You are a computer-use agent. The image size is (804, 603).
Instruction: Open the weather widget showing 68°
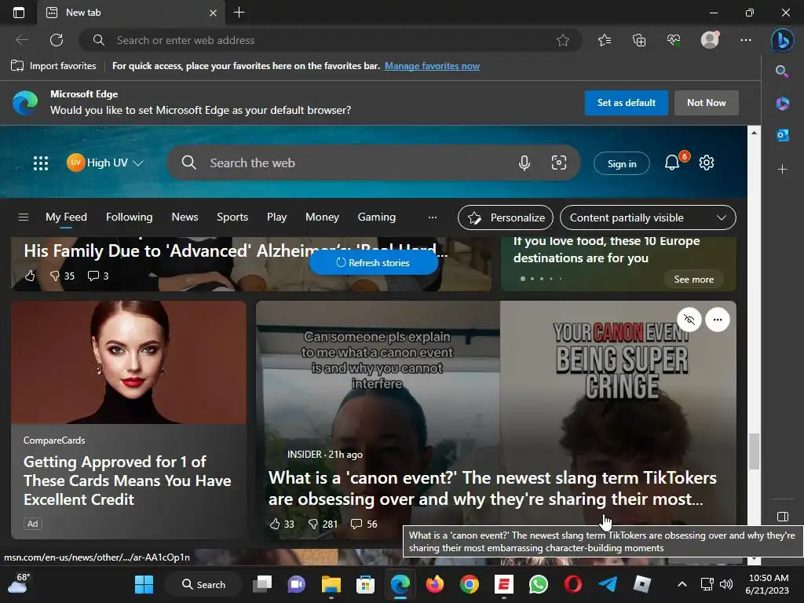click(x=19, y=583)
